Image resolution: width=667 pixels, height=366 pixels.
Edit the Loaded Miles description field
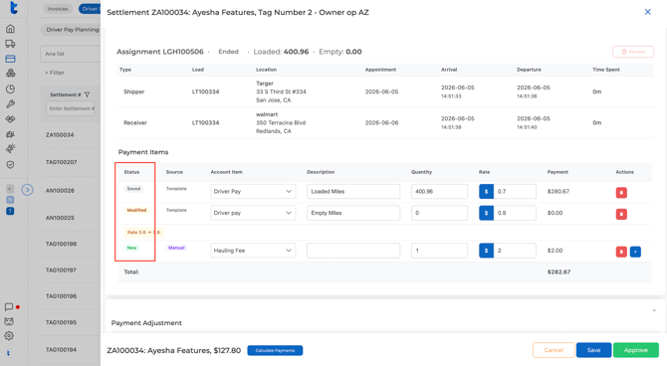[353, 191]
